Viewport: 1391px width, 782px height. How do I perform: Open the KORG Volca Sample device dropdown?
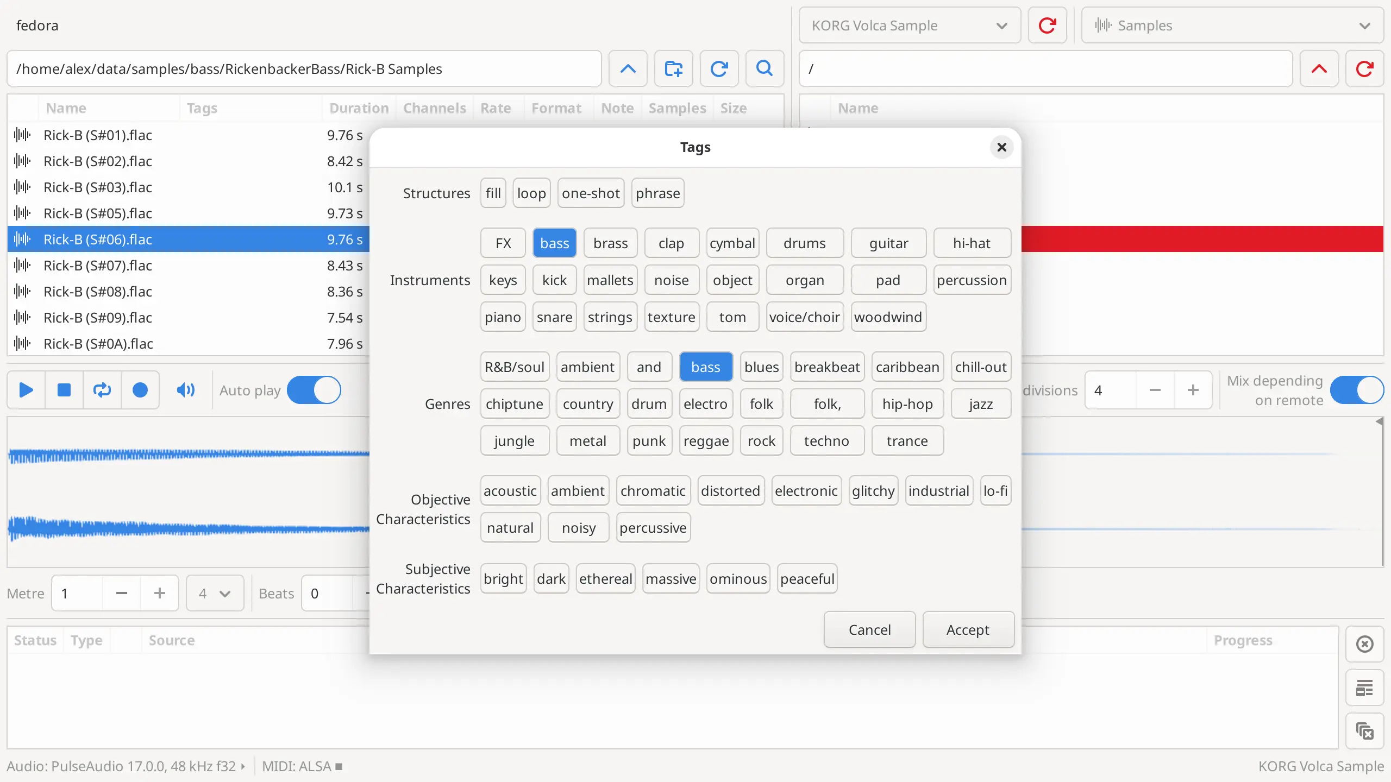click(x=908, y=25)
